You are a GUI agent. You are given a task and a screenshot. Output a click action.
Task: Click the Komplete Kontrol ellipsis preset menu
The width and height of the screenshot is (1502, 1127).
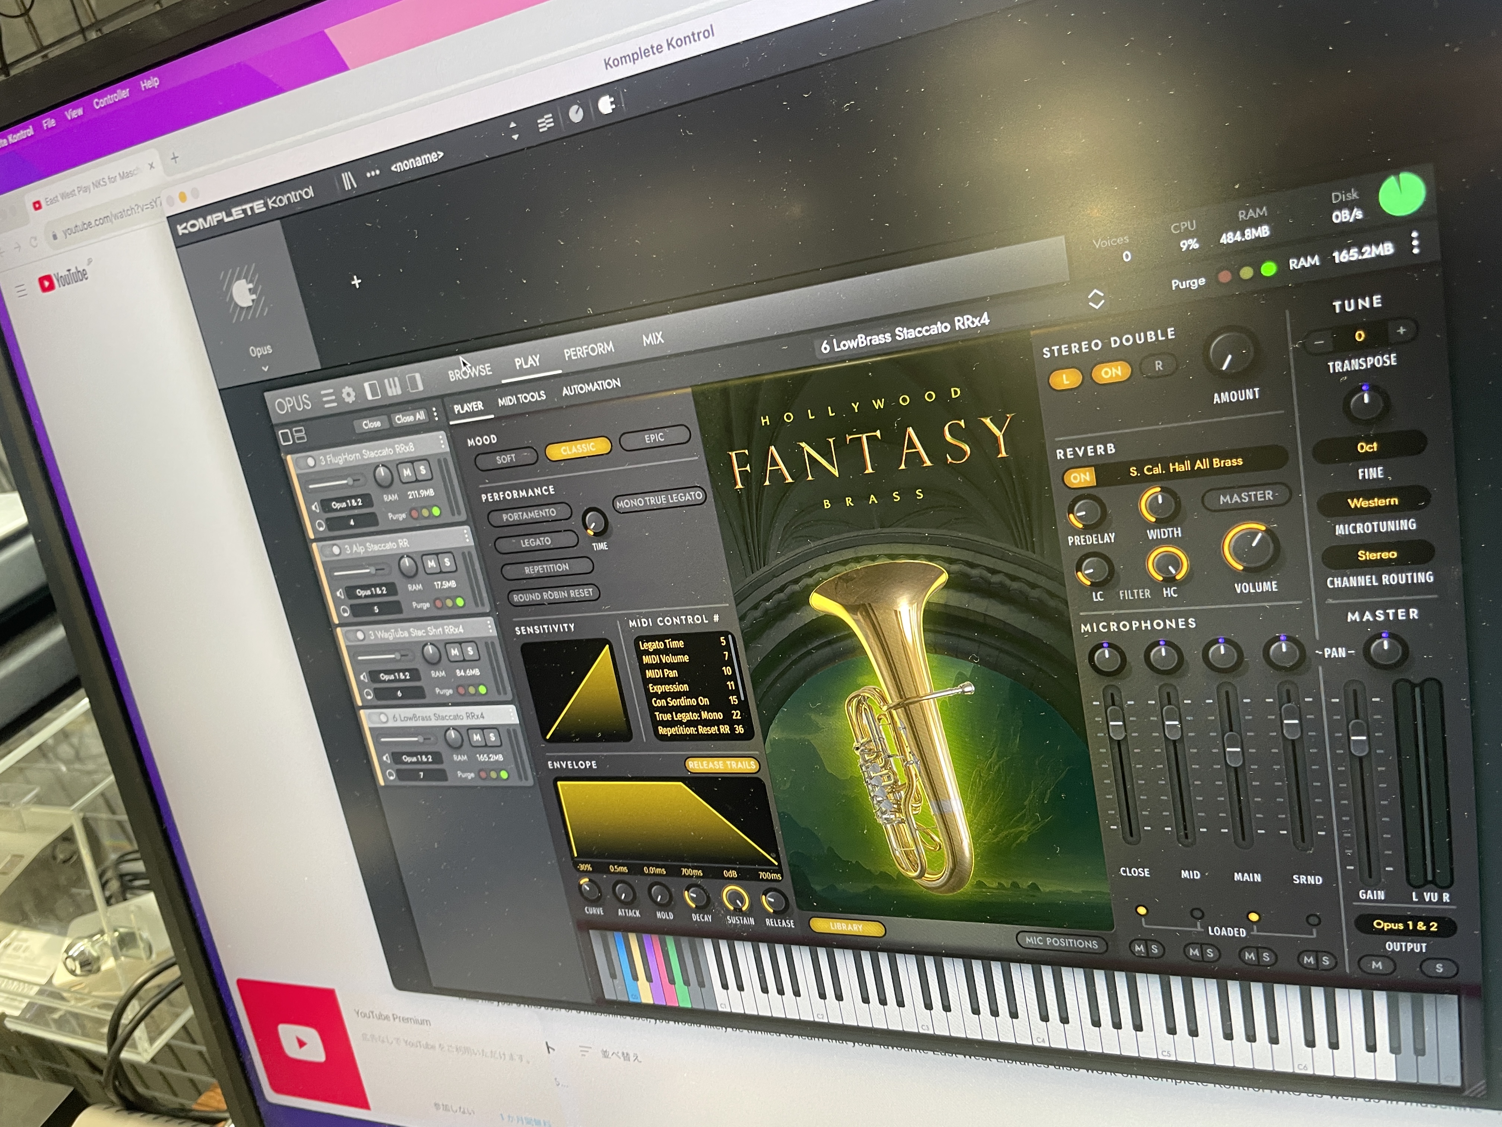[x=373, y=174]
